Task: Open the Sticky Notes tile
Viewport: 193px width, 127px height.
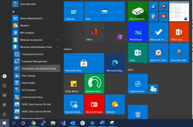Action: coord(74,84)
